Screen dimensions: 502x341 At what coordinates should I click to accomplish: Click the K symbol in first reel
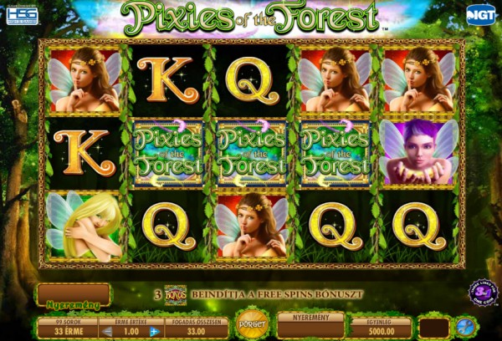click(x=85, y=153)
